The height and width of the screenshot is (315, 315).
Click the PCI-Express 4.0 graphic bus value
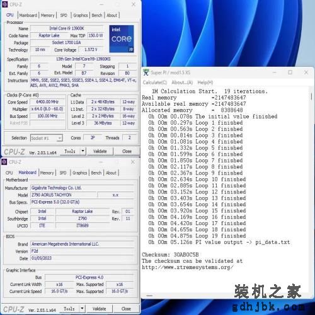89,277
